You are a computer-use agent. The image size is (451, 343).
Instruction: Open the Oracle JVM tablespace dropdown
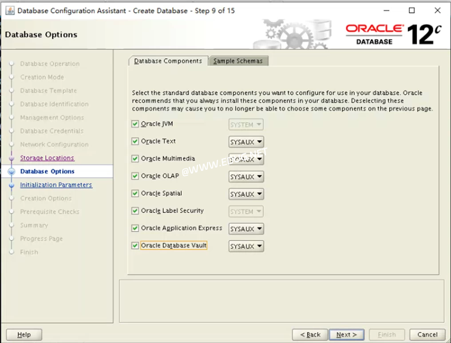pos(246,125)
